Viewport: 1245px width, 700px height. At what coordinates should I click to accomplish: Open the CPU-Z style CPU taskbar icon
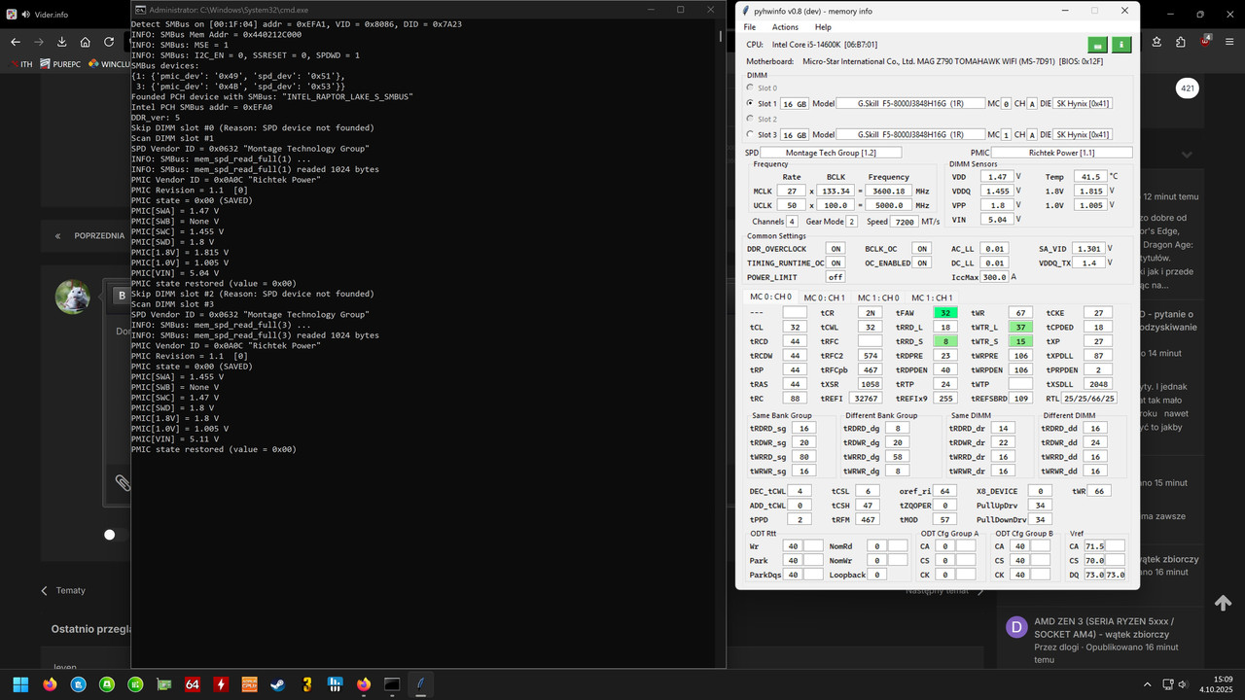pos(250,684)
